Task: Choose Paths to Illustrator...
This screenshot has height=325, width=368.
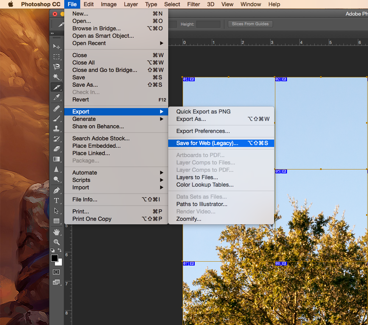Action: point(221,204)
